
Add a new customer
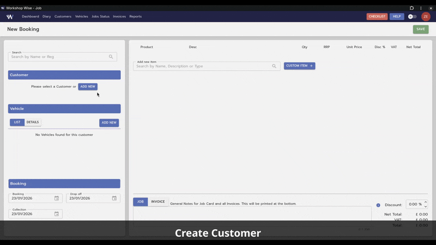click(x=88, y=87)
